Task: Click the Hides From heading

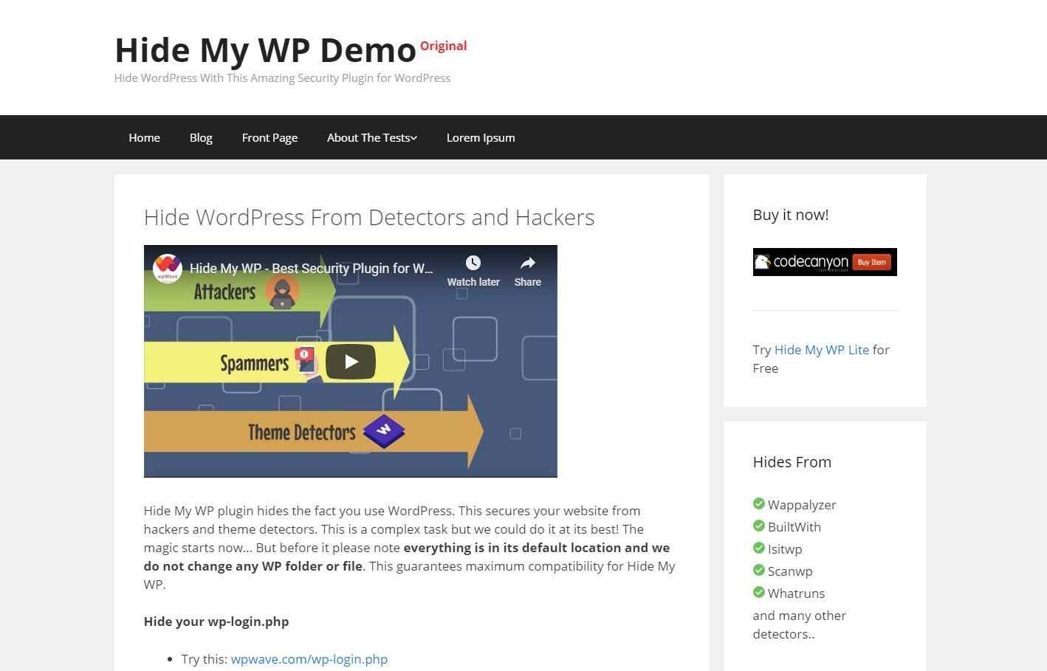Action: pyautogui.click(x=792, y=462)
